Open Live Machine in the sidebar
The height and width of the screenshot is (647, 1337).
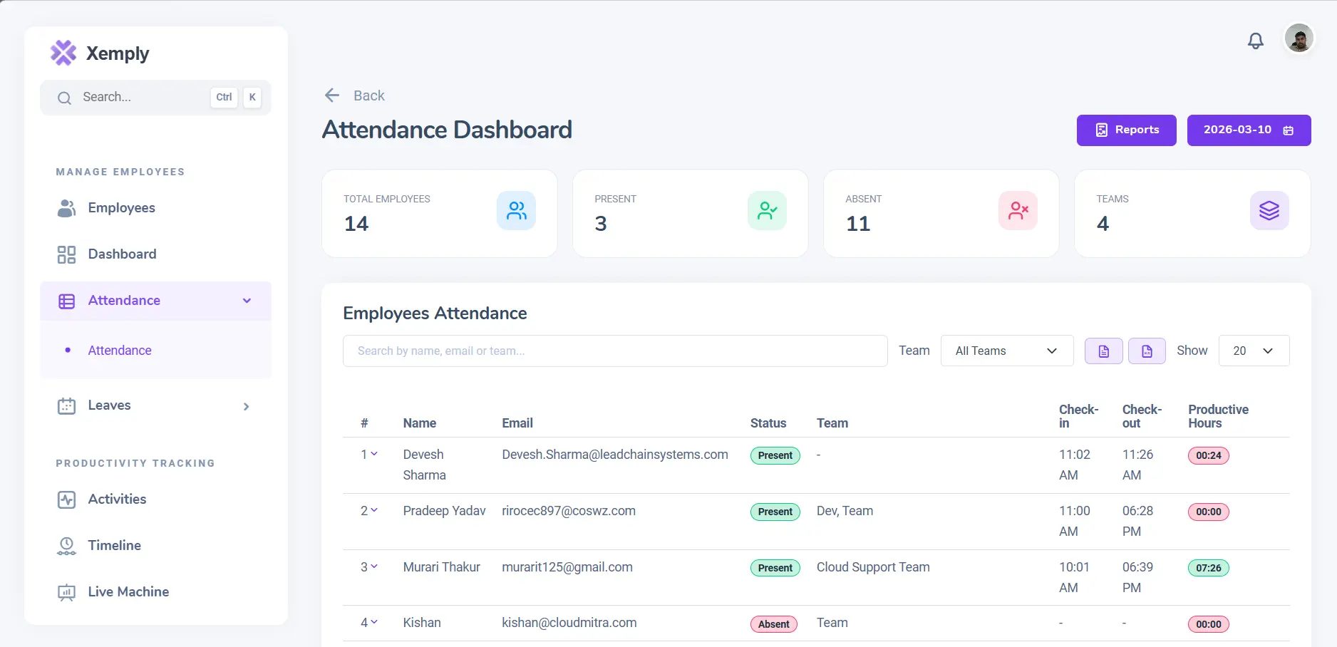(155, 592)
